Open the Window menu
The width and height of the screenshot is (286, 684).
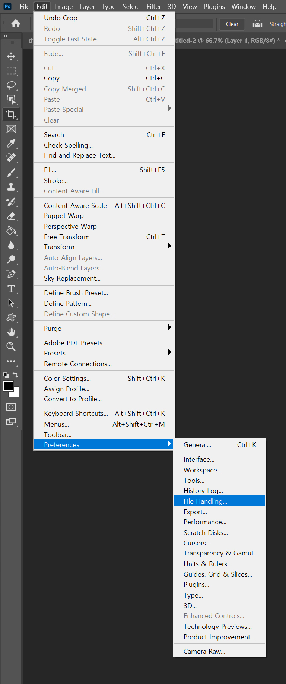click(244, 7)
